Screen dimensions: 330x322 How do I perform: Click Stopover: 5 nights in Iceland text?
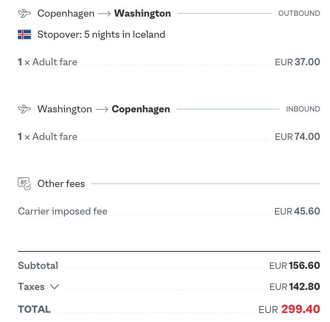(101, 34)
